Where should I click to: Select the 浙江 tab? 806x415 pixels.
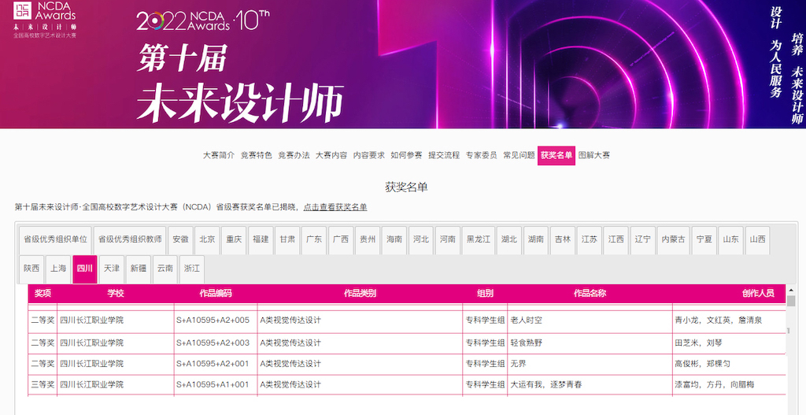(x=192, y=269)
